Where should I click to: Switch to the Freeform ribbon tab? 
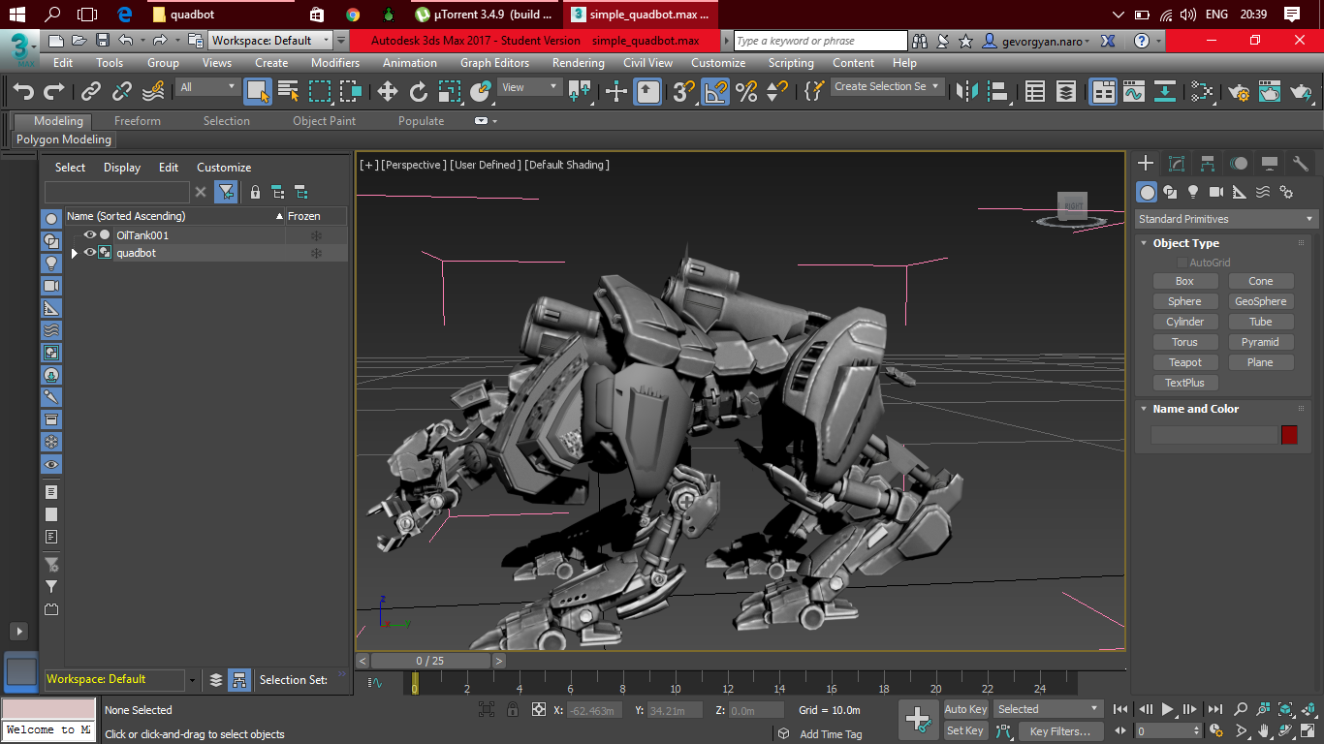tap(138, 121)
